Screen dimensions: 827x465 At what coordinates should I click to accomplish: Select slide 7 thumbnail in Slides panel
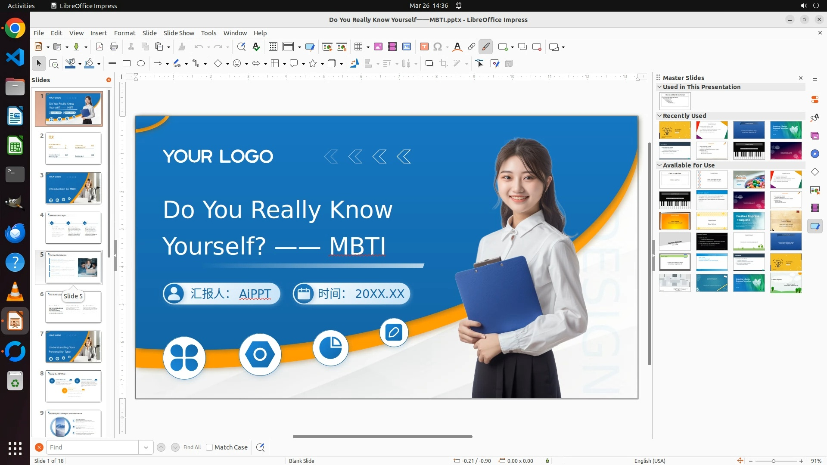click(x=73, y=347)
